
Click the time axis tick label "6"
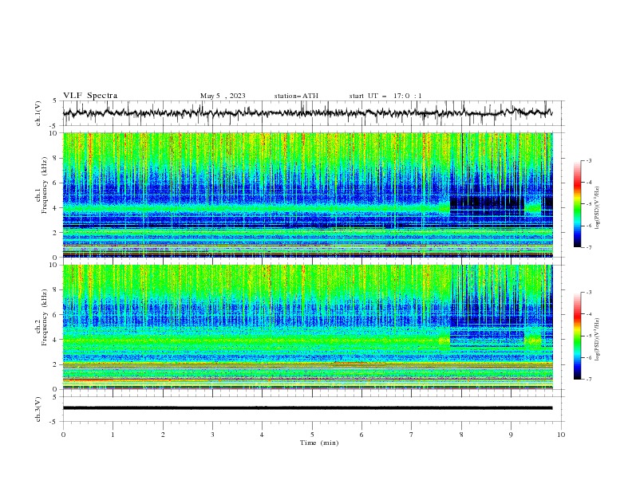(x=361, y=435)
